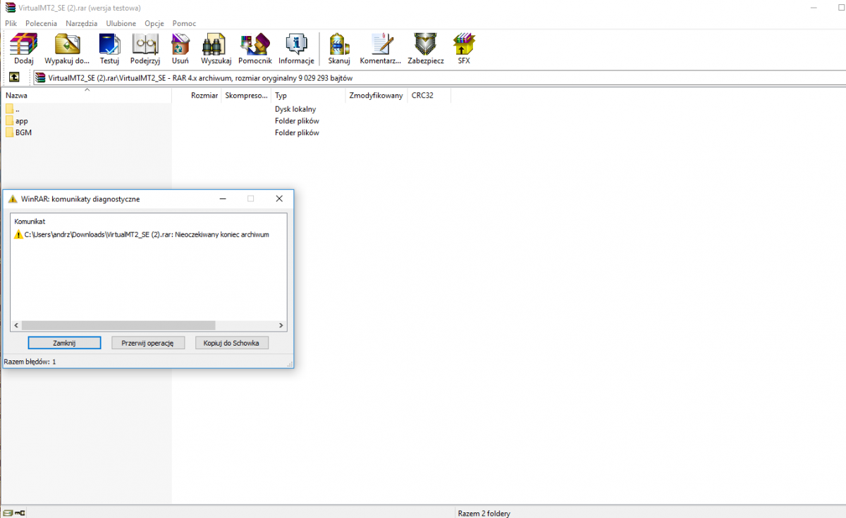Screen dimensions: 846x518
Task: Select the BGM folder icon
Action: pos(9,132)
